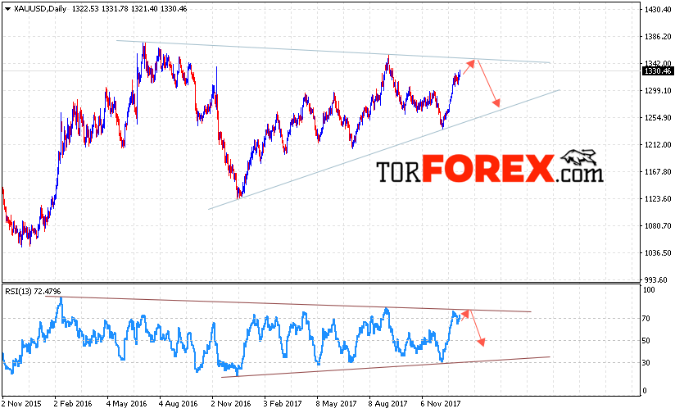675x413 pixels.
Task: Click the downward red arrow in RSI panel
Action: pyautogui.click(x=477, y=328)
